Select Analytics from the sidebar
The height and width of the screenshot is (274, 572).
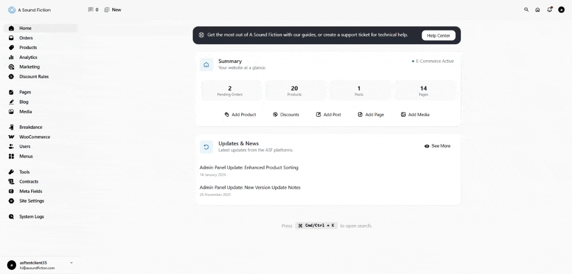coord(28,58)
